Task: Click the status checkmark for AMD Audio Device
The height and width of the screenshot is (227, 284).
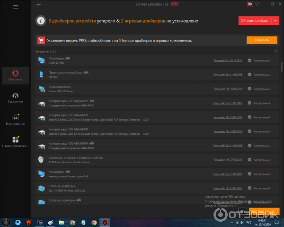Action: point(250,160)
